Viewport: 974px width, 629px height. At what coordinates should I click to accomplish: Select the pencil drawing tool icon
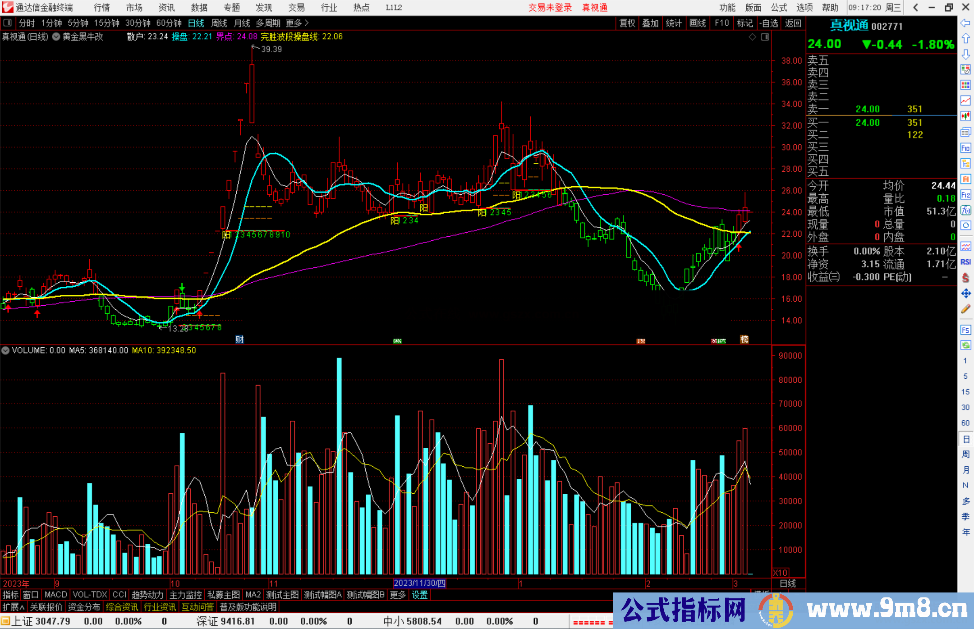[x=965, y=309]
